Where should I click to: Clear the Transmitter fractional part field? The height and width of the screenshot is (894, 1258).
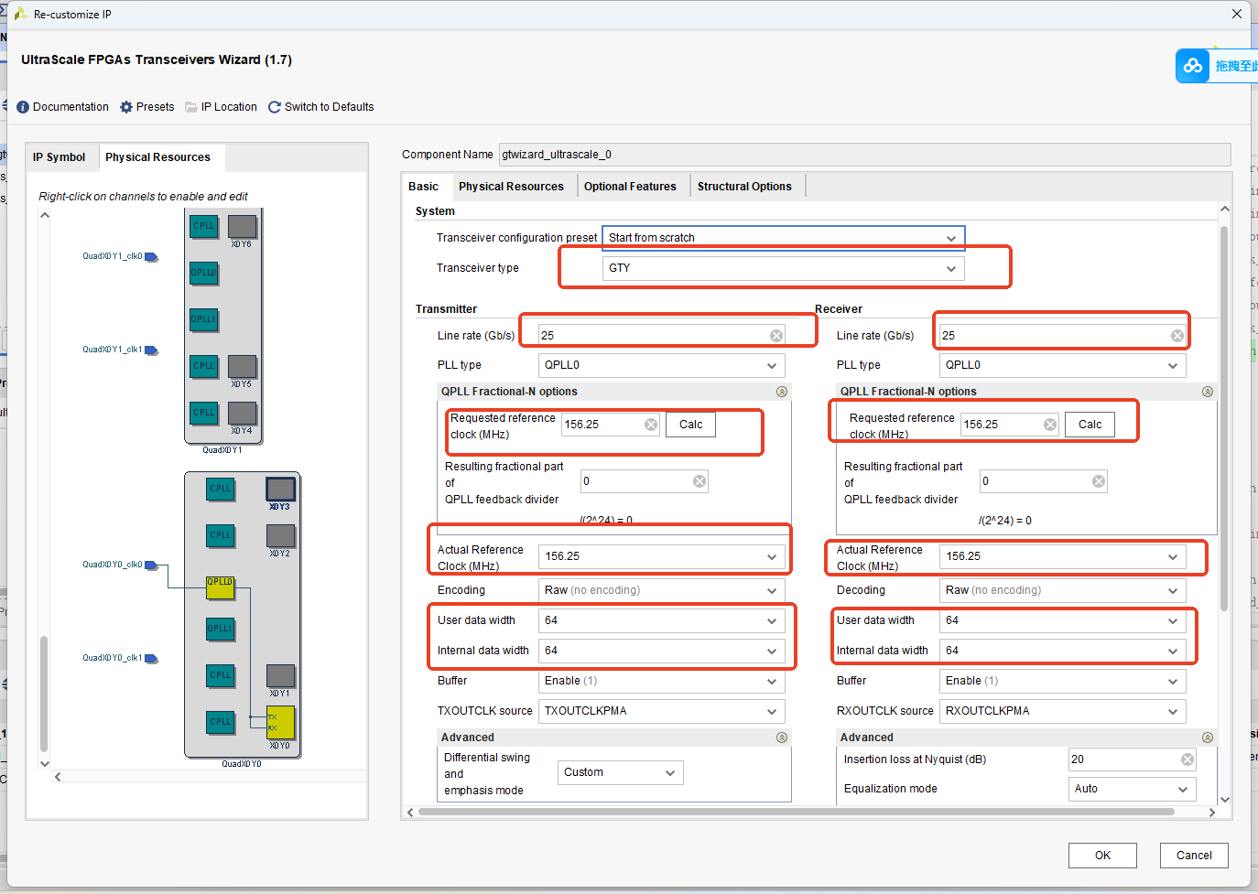[699, 481]
